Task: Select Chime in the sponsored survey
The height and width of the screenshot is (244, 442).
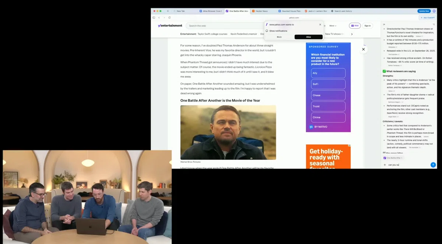Action: pyautogui.click(x=328, y=117)
